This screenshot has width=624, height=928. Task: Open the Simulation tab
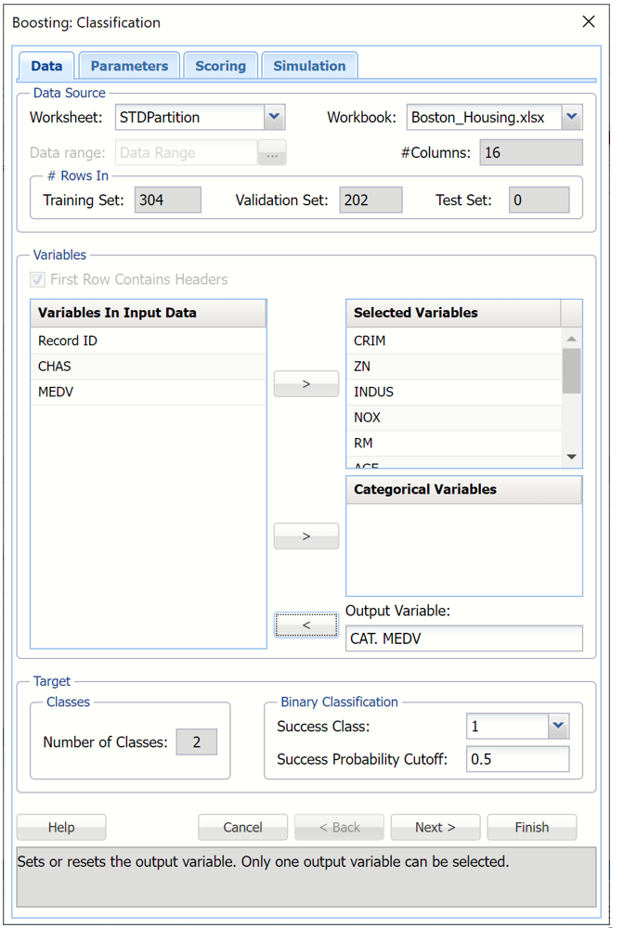tap(309, 66)
